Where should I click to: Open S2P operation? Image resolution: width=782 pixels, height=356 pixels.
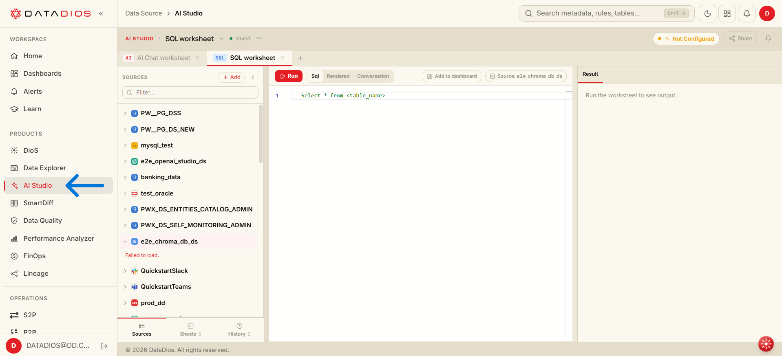tap(58, 315)
